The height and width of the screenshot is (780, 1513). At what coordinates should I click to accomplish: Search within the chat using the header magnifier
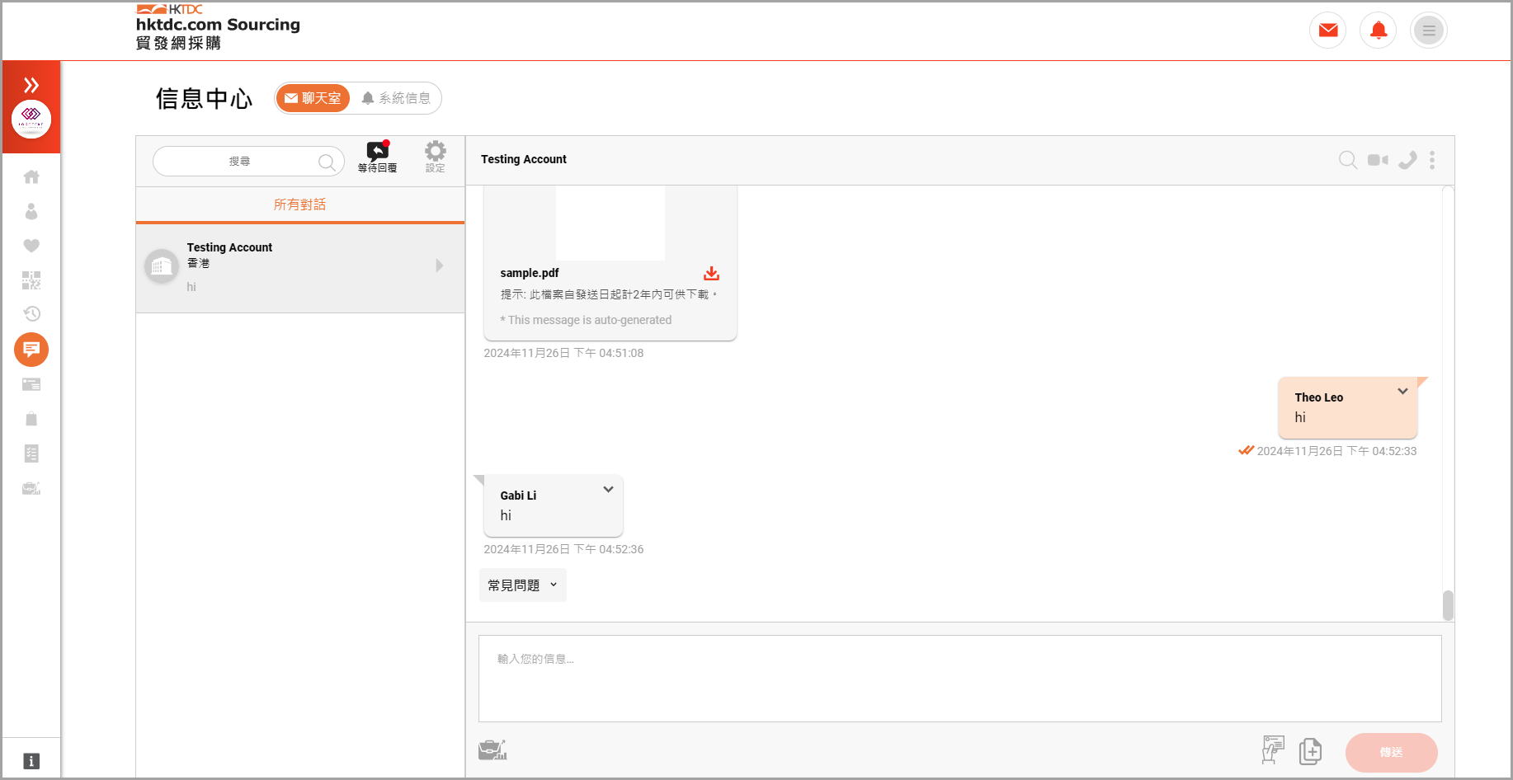[x=1348, y=160]
